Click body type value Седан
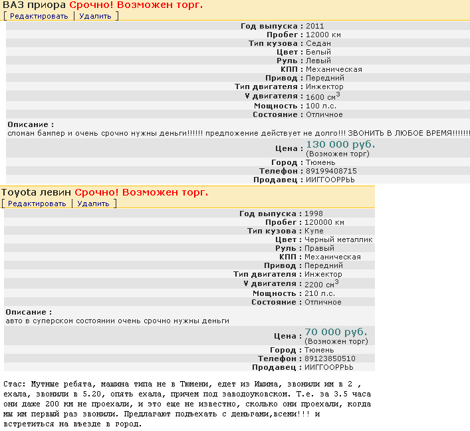The height and width of the screenshot is (431, 470). point(318,43)
